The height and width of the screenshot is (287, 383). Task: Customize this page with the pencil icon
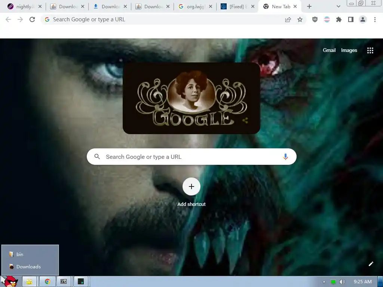click(371, 264)
